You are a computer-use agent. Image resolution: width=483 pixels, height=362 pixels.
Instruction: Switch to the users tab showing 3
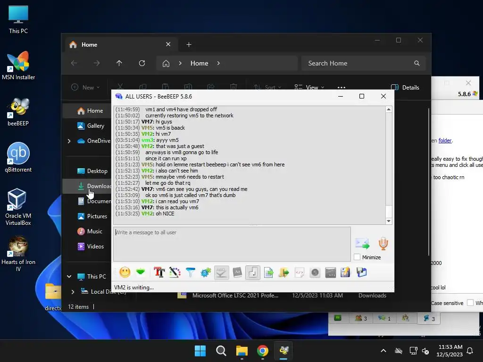point(361,318)
